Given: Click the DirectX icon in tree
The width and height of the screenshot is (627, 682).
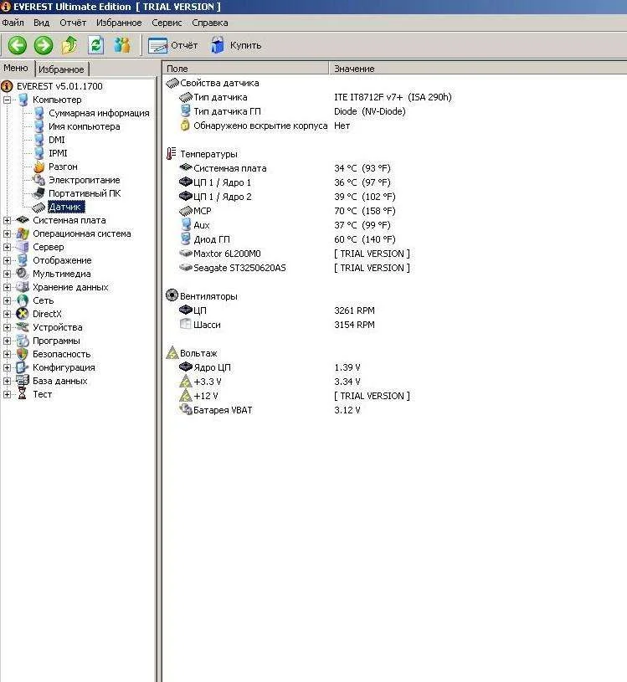Looking at the screenshot, I should tap(23, 314).
